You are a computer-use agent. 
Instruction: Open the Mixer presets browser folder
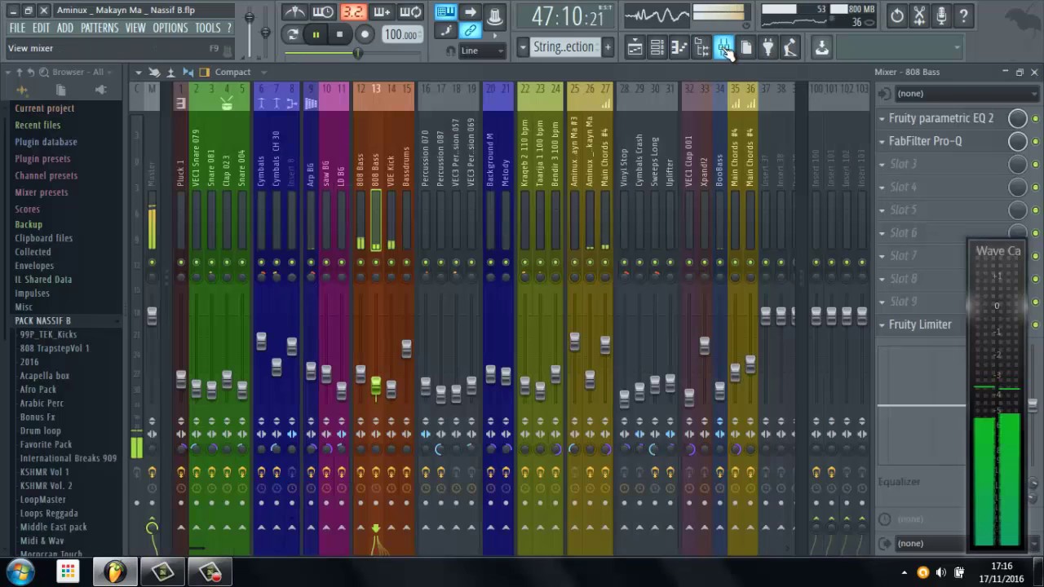[x=41, y=192]
